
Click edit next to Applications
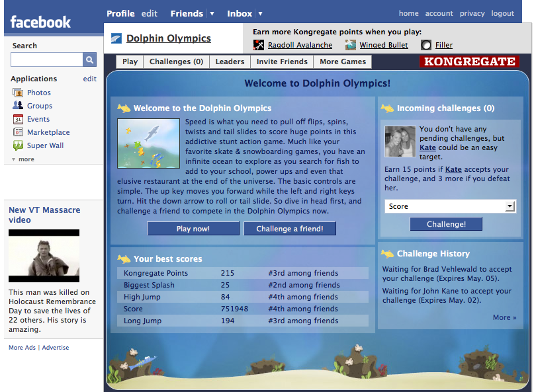pos(90,79)
